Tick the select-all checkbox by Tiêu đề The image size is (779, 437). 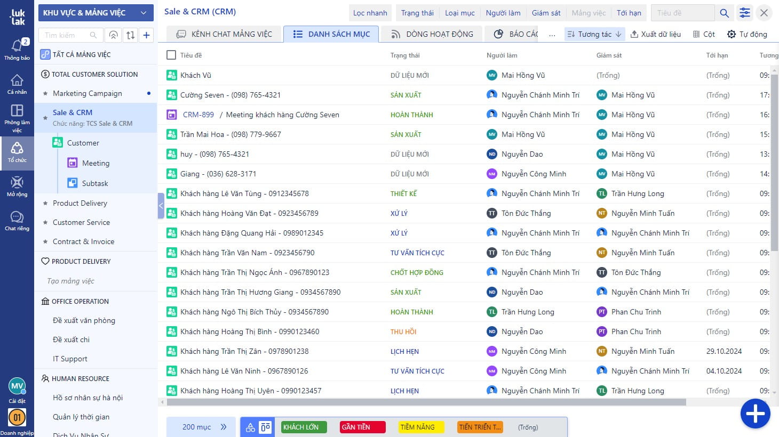pyautogui.click(x=171, y=55)
